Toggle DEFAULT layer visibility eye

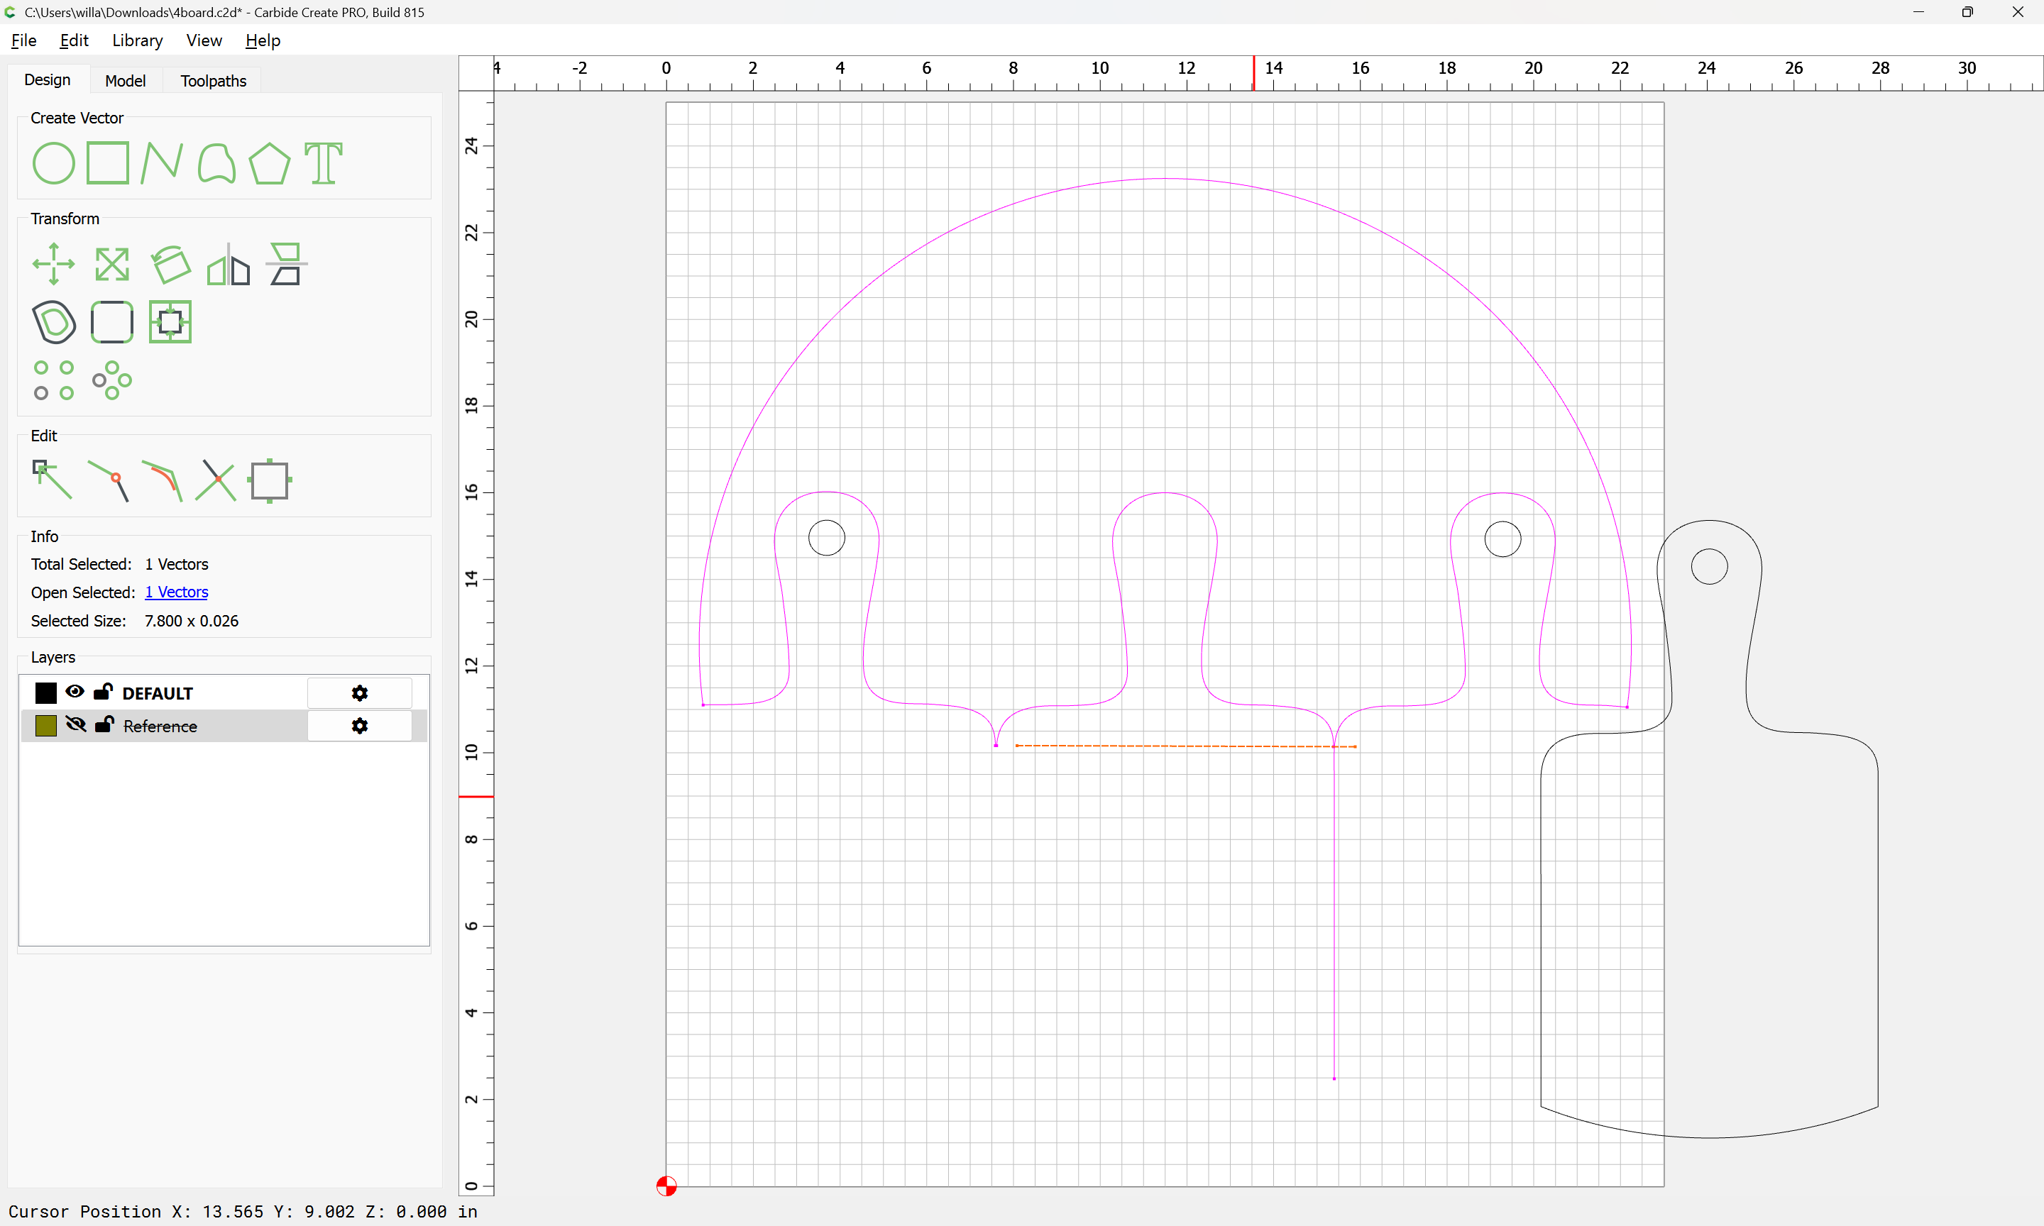(75, 692)
